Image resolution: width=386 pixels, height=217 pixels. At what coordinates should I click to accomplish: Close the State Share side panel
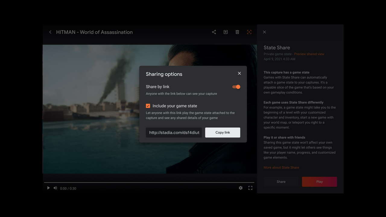pos(264,32)
